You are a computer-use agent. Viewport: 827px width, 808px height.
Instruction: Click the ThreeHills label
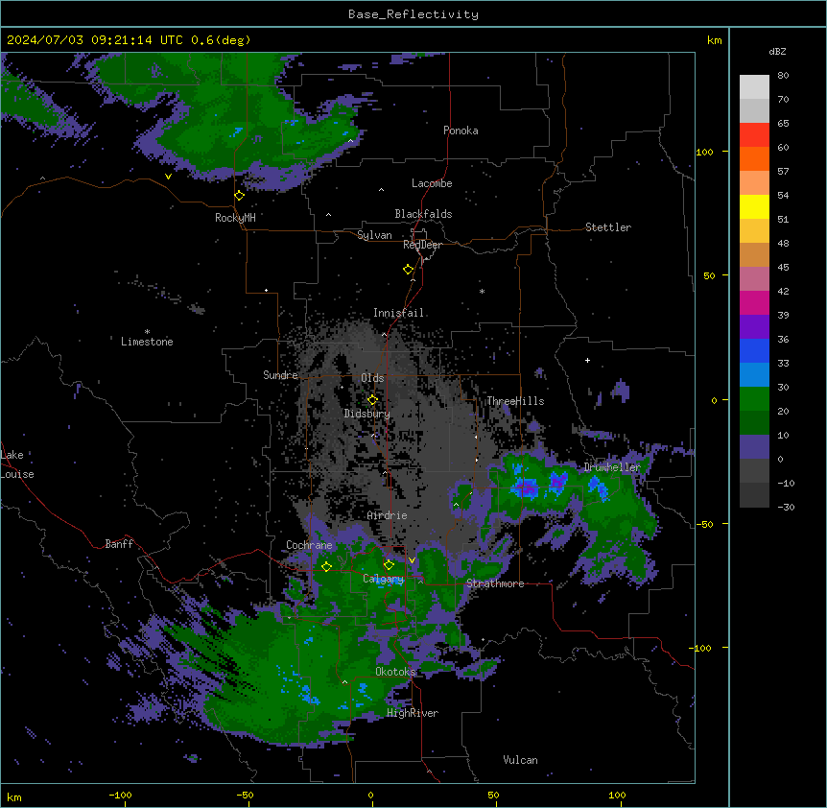pos(515,401)
